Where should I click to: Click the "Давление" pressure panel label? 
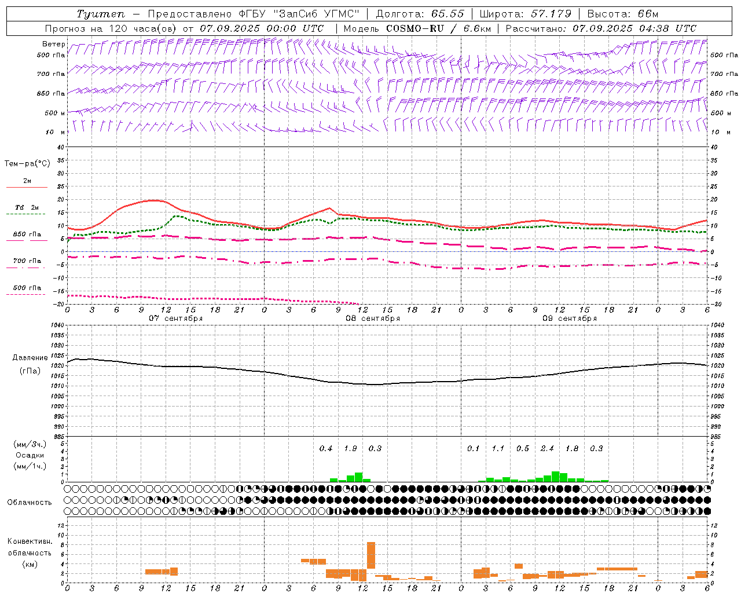pos(29,358)
